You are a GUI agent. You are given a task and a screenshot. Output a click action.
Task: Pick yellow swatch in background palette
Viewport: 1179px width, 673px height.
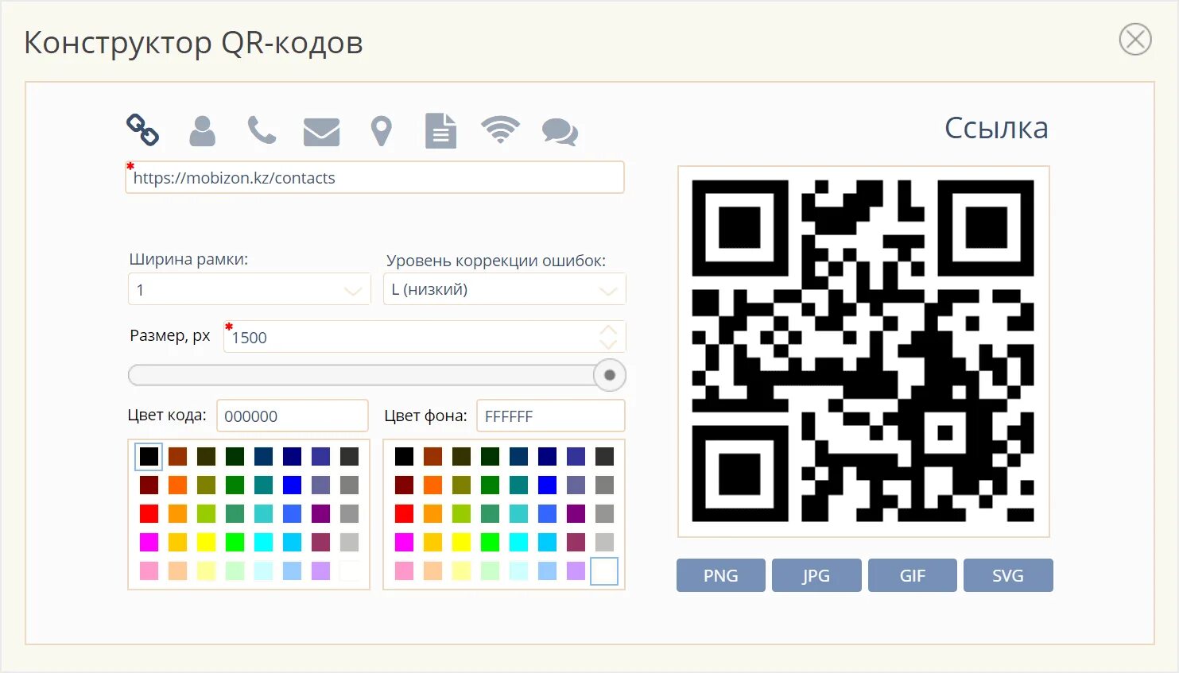(x=461, y=542)
